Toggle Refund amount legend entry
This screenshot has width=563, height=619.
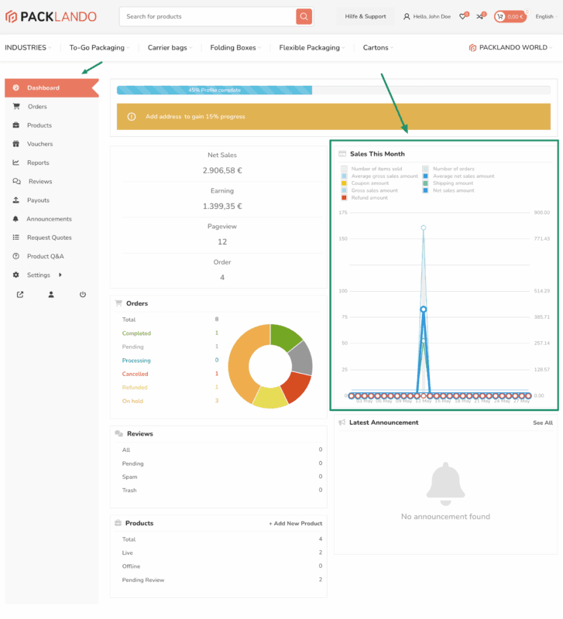364,198
